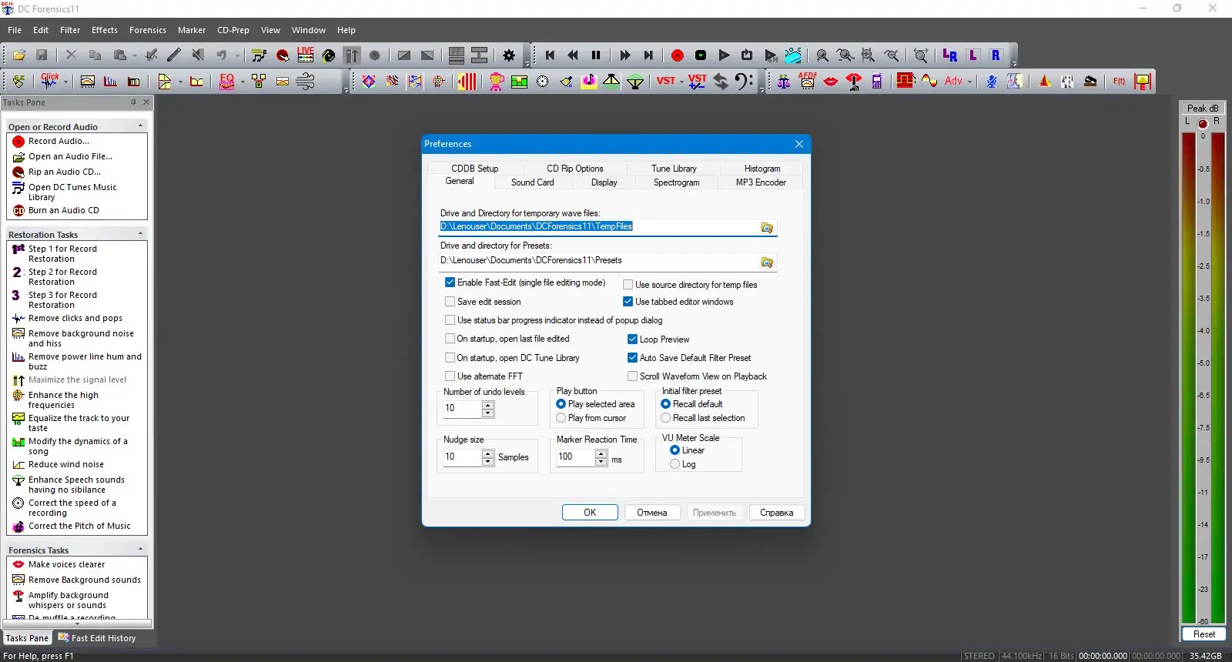This screenshot has height=662, width=1232.
Task: Click OK in Preferences dialog
Action: [x=590, y=513]
